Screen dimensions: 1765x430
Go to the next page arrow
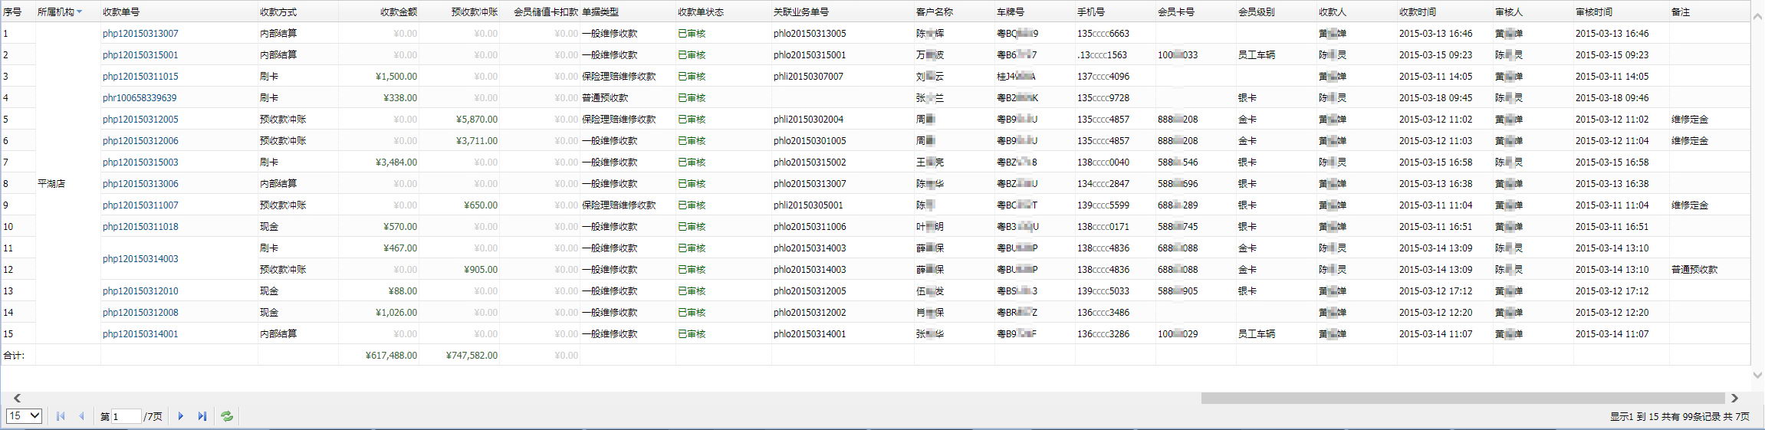pos(181,416)
